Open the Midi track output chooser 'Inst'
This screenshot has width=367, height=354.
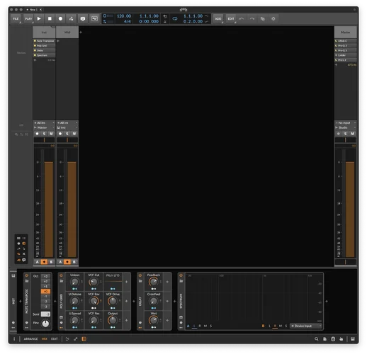[67, 127]
